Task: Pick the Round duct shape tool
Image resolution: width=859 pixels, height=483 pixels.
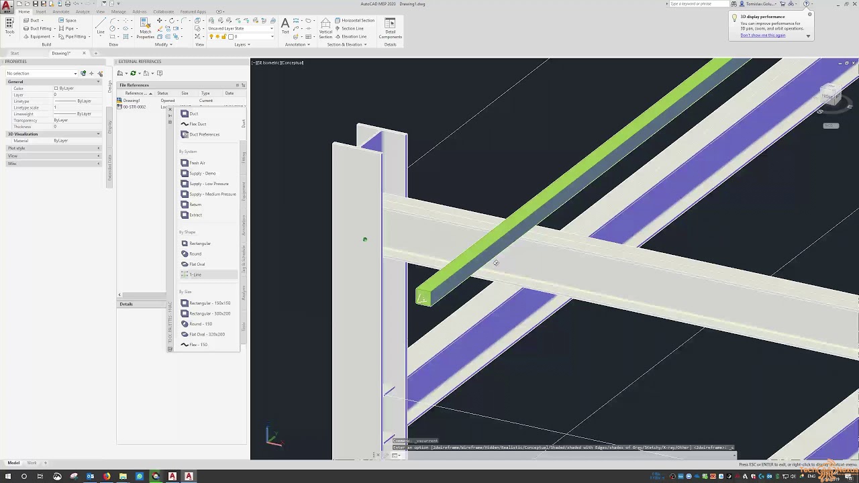Action: coord(191,254)
